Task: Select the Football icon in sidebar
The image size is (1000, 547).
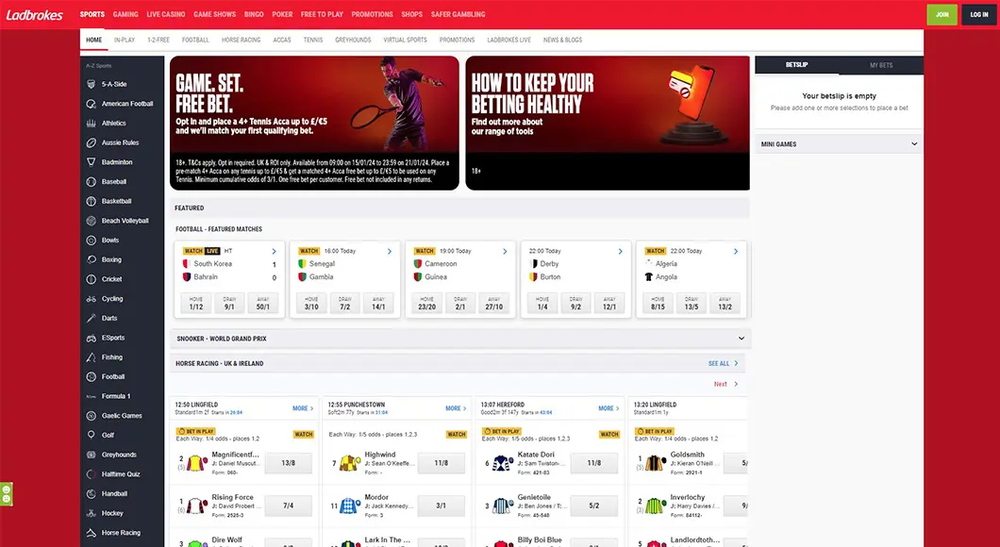Action: pyautogui.click(x=92, y=377)
